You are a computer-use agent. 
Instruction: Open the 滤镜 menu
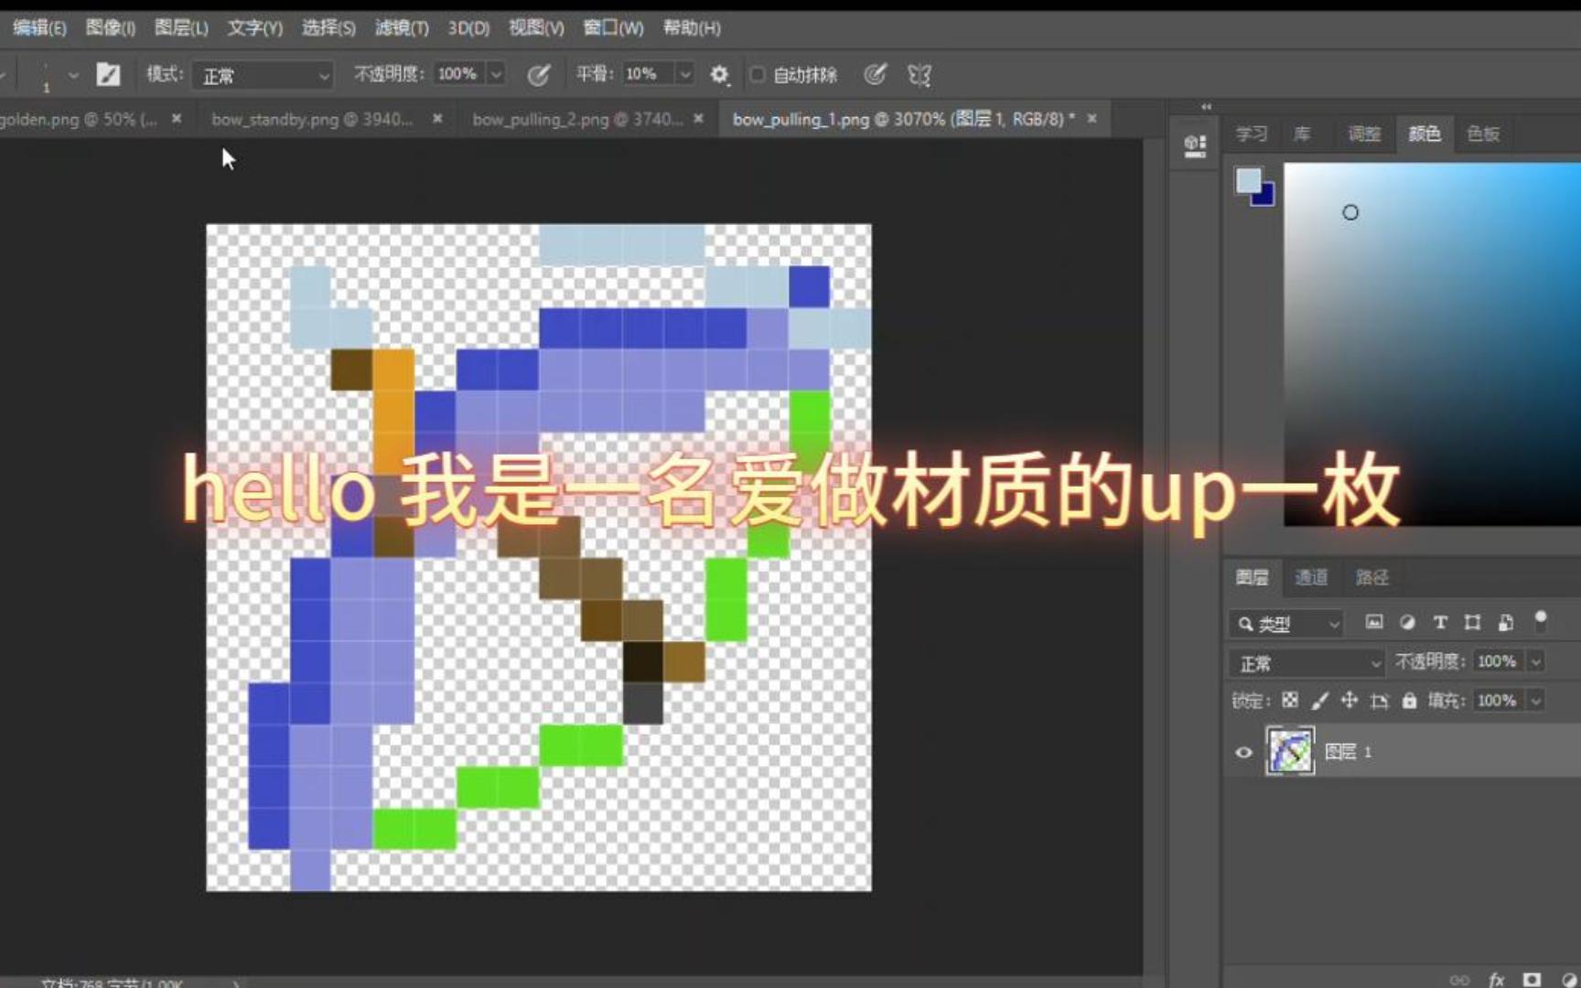pyautogui.click(x=403, y=27)
